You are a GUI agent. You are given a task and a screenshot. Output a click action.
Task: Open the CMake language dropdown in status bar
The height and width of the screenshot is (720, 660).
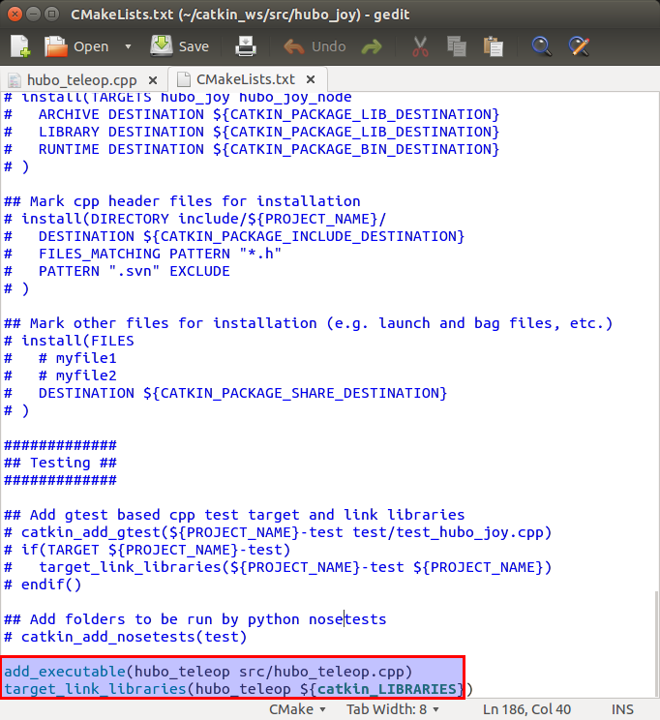click(297, 709)
